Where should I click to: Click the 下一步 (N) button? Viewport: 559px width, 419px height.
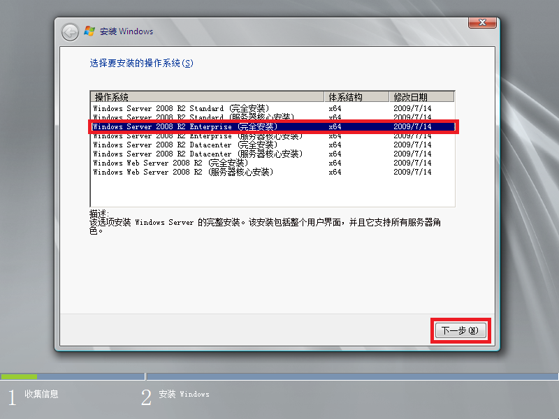coord(460,330)
